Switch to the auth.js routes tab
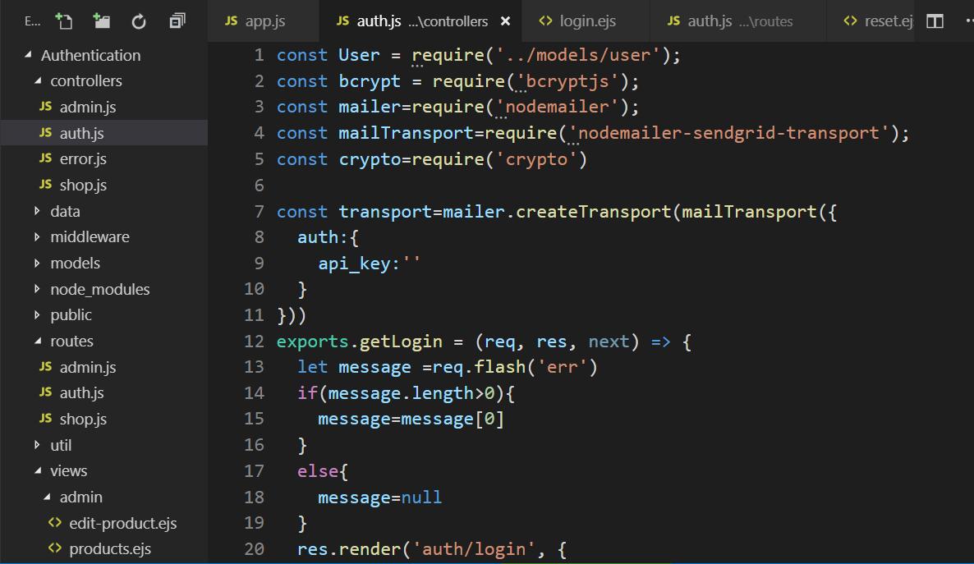The image size is (974, 564). (x=738, y=21)
